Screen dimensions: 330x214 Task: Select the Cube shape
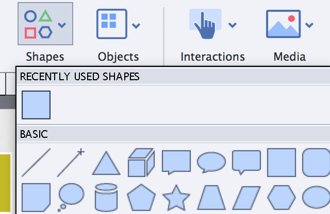(x=141, y=162)
